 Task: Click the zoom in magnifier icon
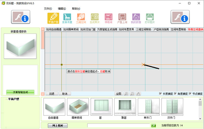tap(126, 94)
